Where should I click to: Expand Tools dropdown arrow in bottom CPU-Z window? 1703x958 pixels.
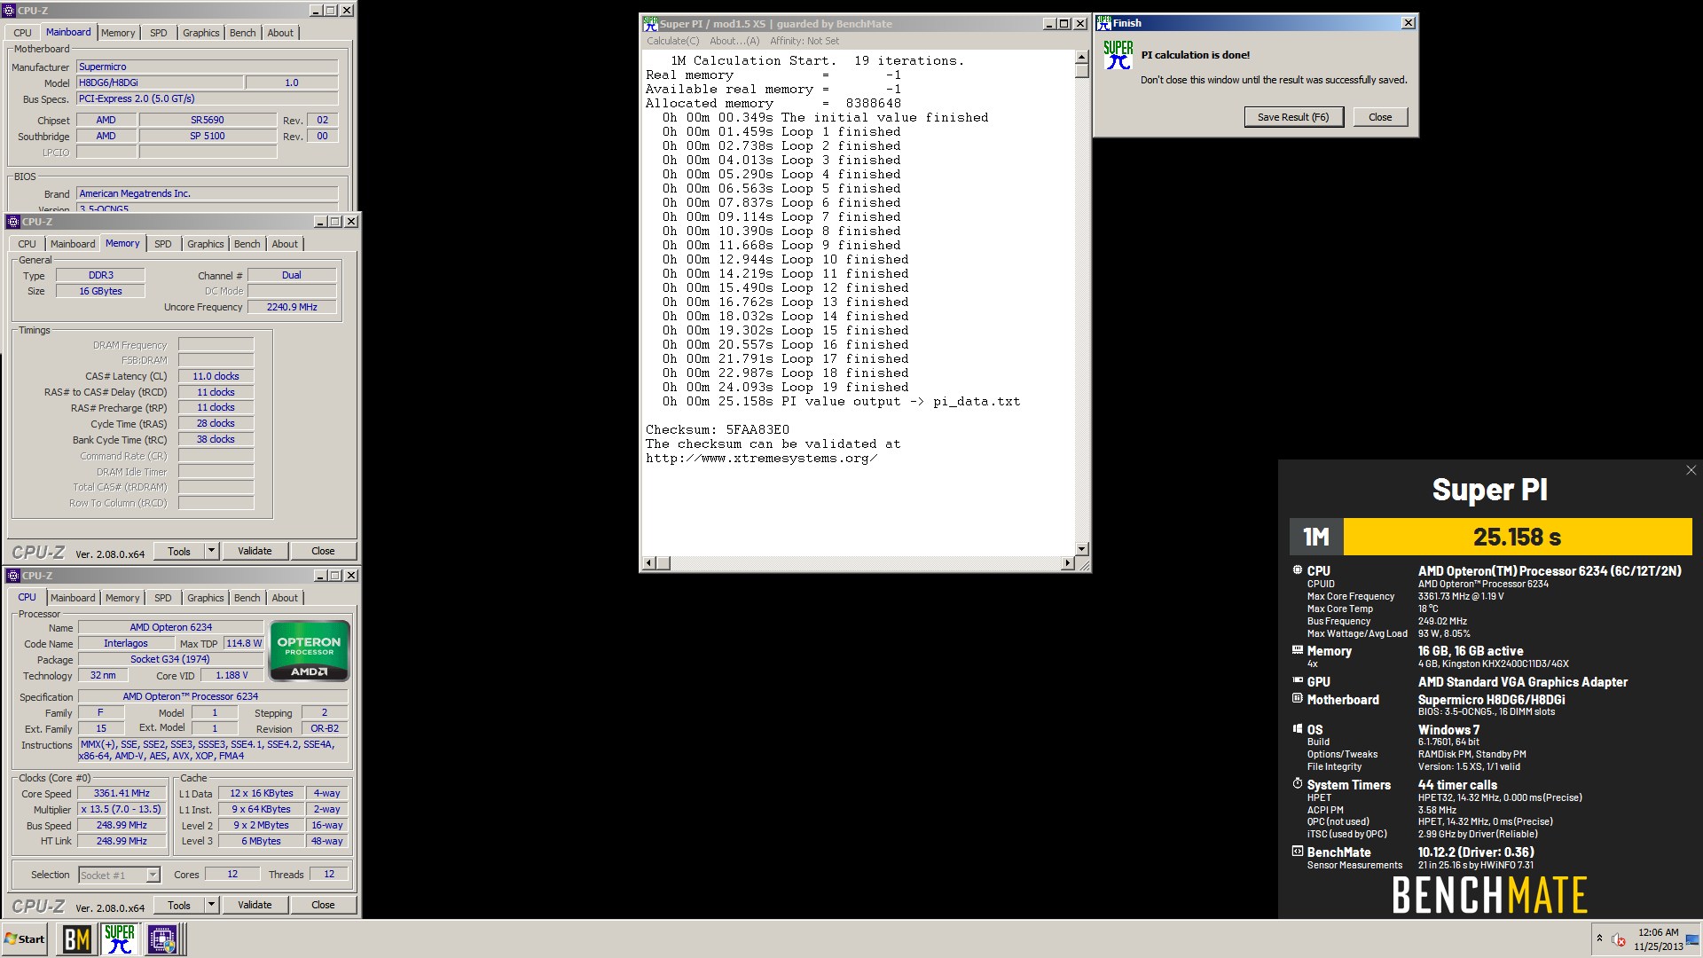[211, 905]
